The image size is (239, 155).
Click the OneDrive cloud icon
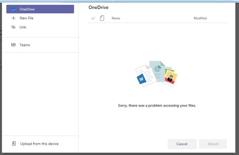tap(13, 9)
